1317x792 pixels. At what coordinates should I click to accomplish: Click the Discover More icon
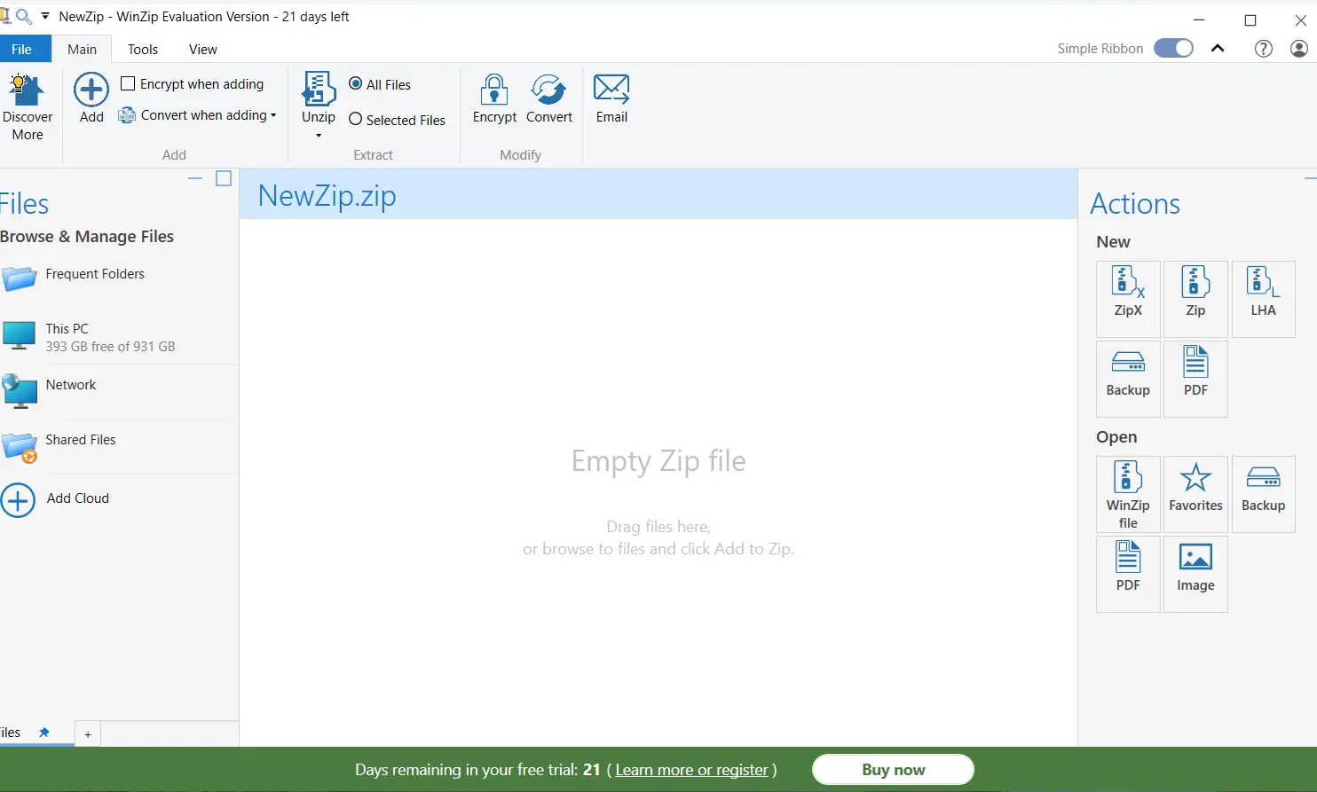(x=27, y=90)
